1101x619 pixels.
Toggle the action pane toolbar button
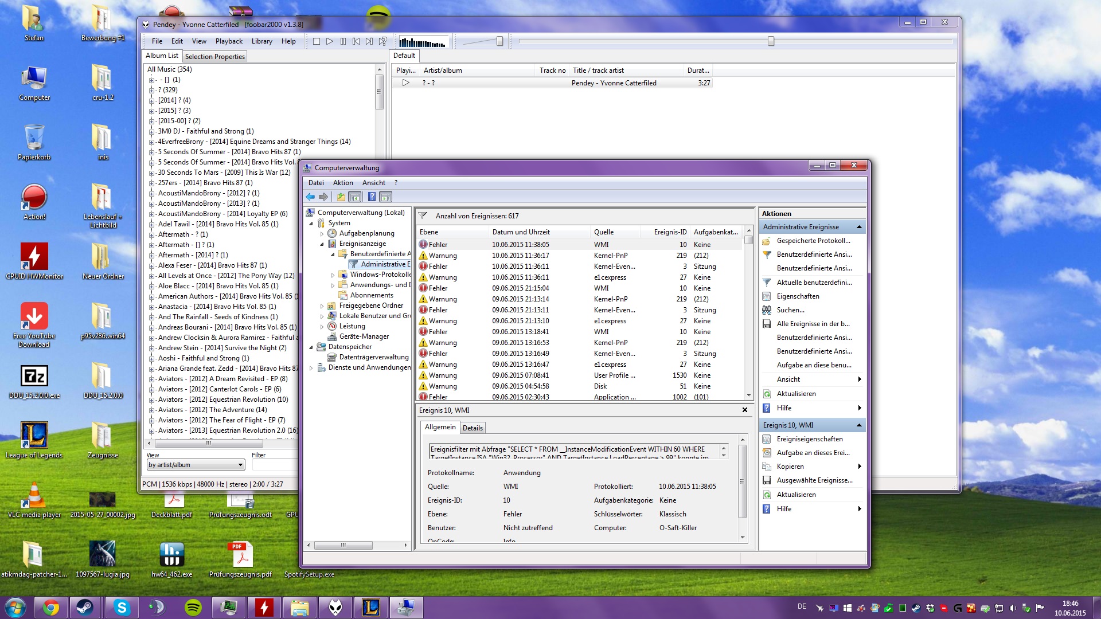tap(386, 197)
